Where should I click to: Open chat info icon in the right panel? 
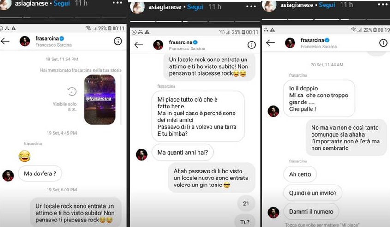383,43
